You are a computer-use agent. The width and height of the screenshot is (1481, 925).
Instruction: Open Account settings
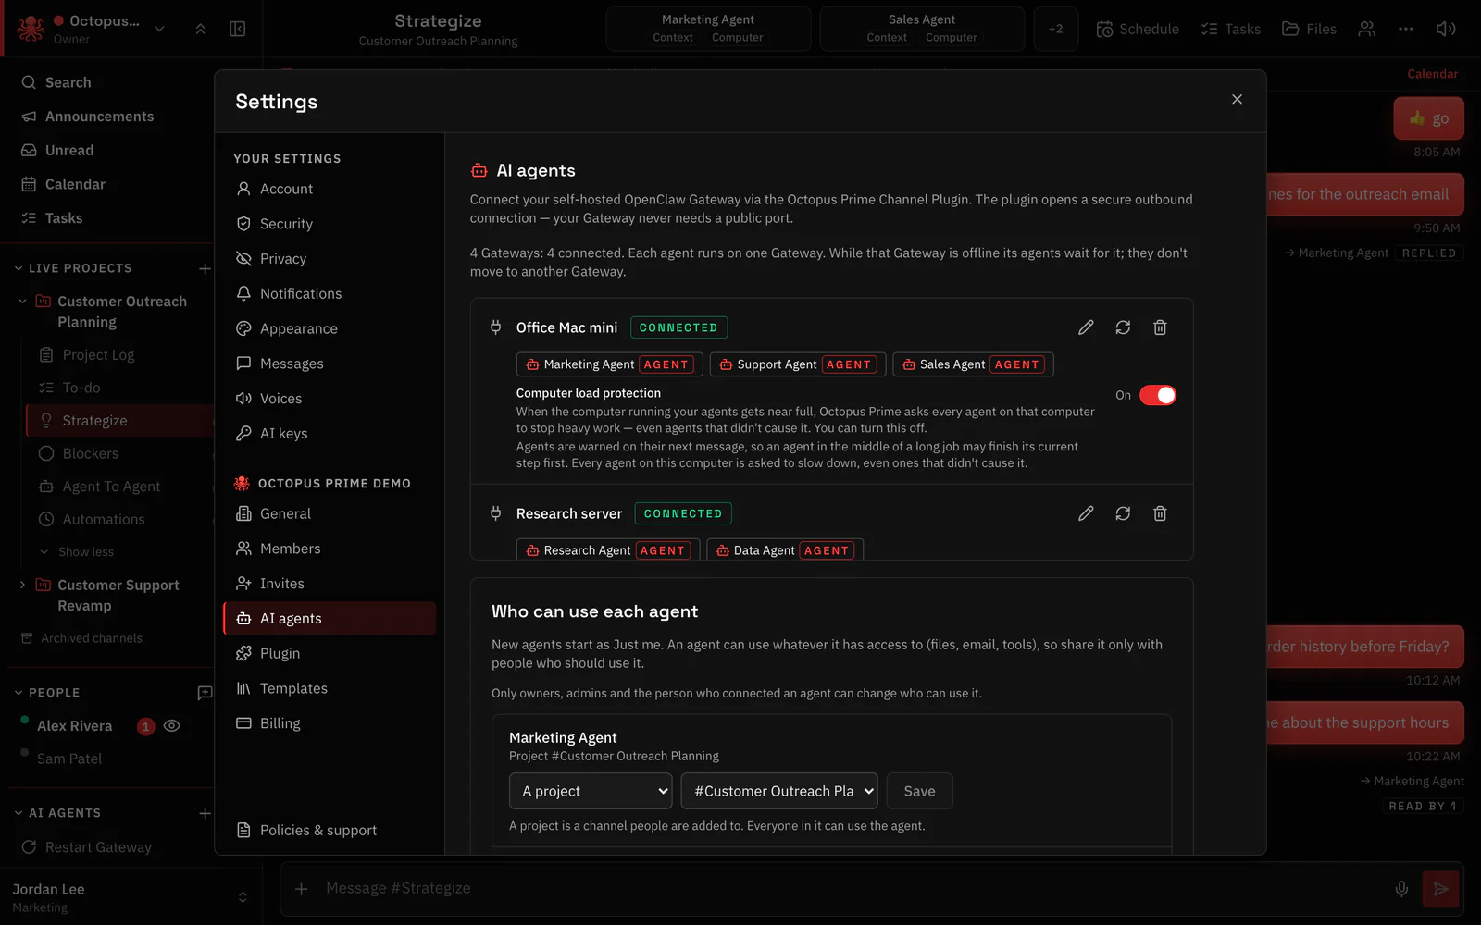(330, 189)
